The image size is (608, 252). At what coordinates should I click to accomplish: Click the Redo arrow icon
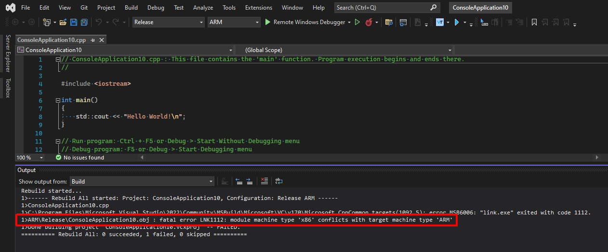click(116, 22)
